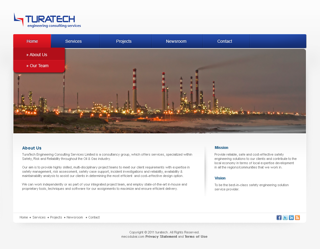
Task: Subscribe via the RSS feed icon
Action: 297,218
